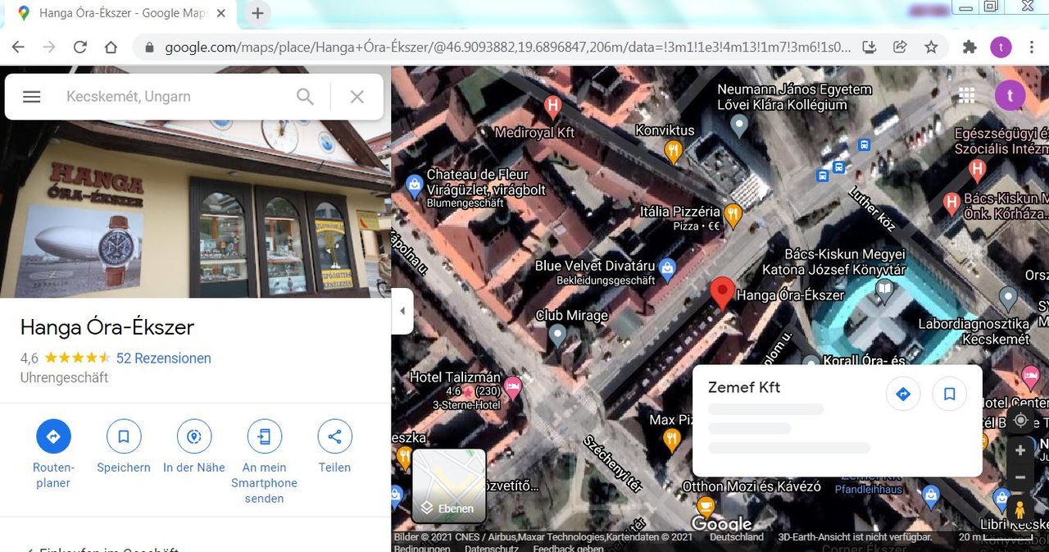Screen dimensions: 1049x552
Task: Click the share page icon in address bar
Action: pos(901,47)
